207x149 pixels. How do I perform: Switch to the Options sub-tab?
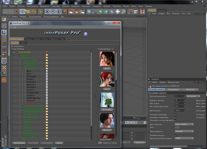[23, 43]
